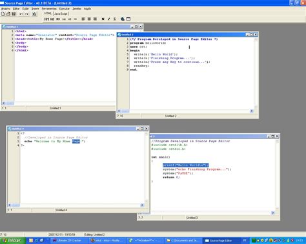Open the Editar menu
The image size is (306, 244).
[16, 8]
